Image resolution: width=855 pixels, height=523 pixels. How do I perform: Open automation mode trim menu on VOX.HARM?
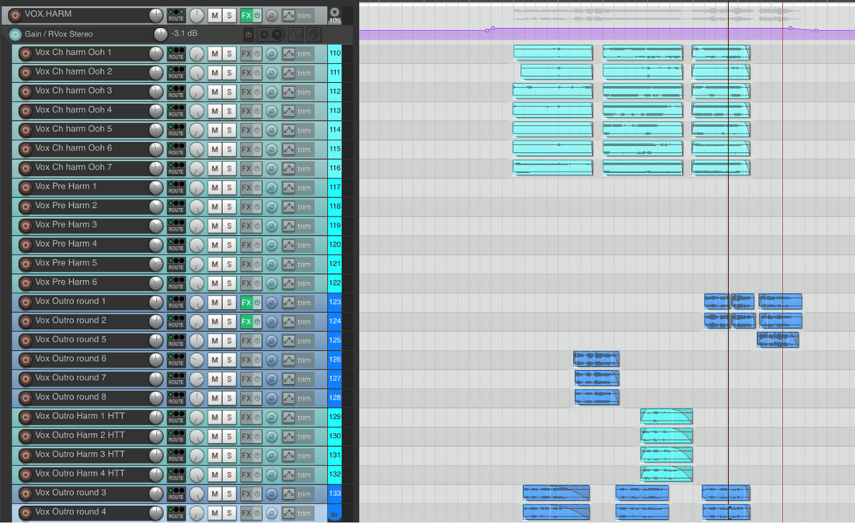click(x=304, y=16)
